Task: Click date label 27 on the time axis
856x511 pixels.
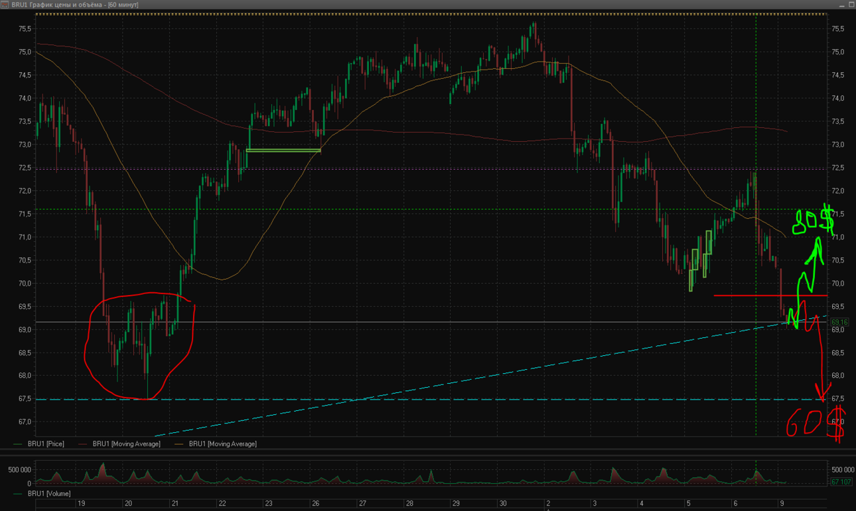Action: tap(362, 504)
